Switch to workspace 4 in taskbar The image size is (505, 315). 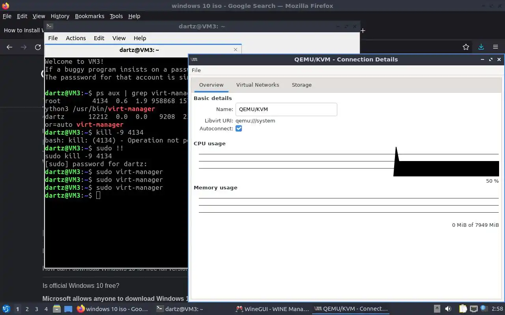pos(46,309)
